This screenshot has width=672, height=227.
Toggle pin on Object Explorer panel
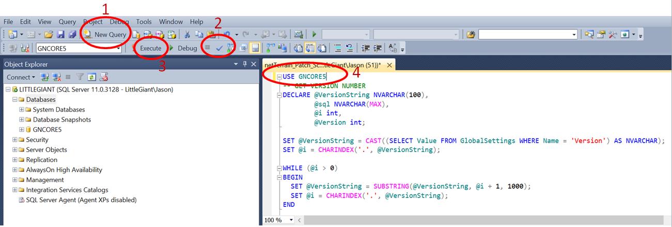click(x=244, y=64)
